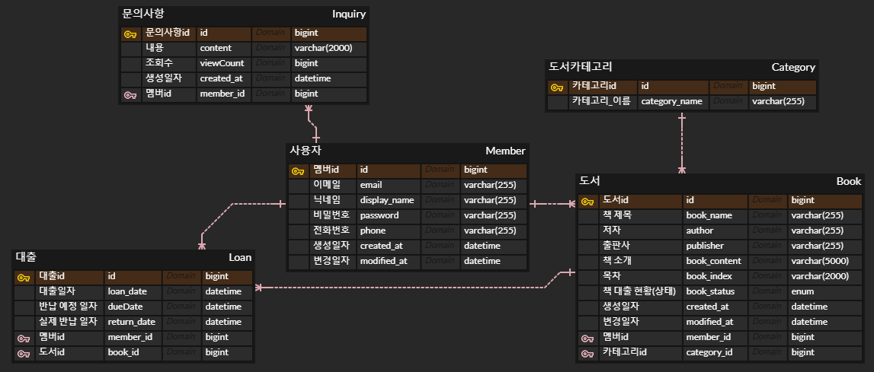Click the Domain cell in Loan dueDate row
This screenshot has width=874, height=372.
[x=181, y=307]
